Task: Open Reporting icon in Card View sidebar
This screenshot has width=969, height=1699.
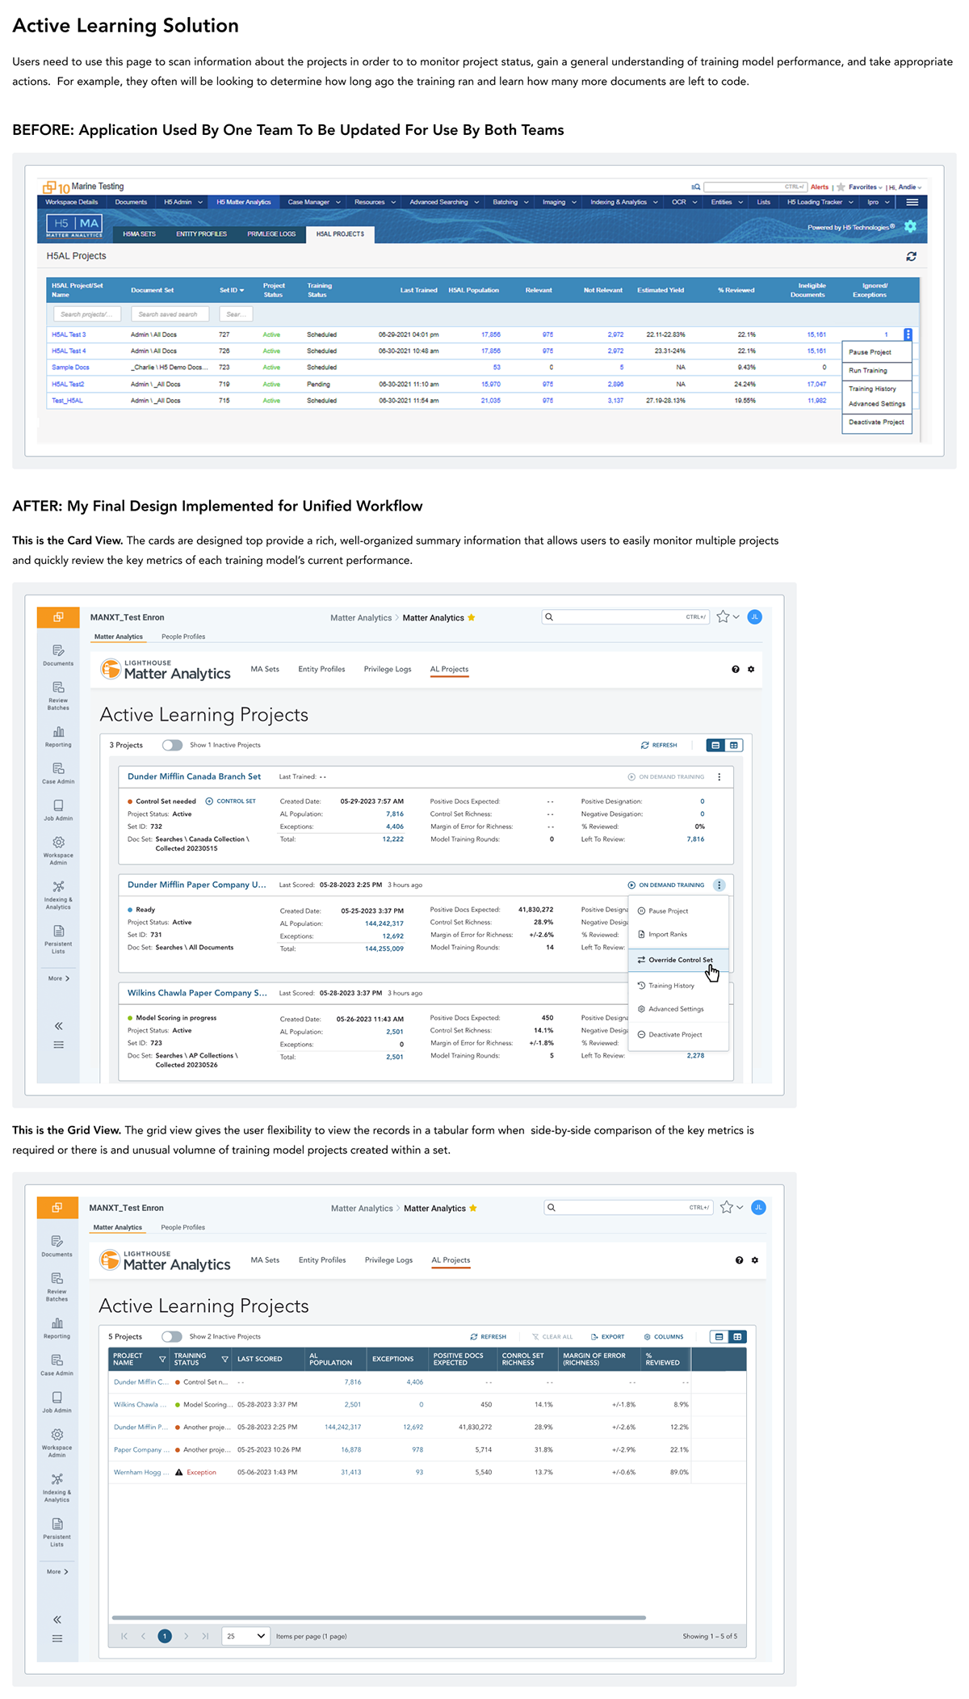Action: [x=58, y=737]
